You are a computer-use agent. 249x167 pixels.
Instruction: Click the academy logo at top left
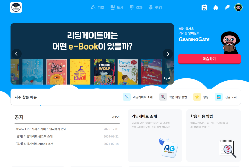[16, 7]
